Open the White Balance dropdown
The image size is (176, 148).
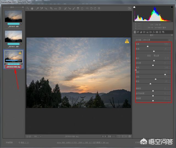click(x=153, y=40)
